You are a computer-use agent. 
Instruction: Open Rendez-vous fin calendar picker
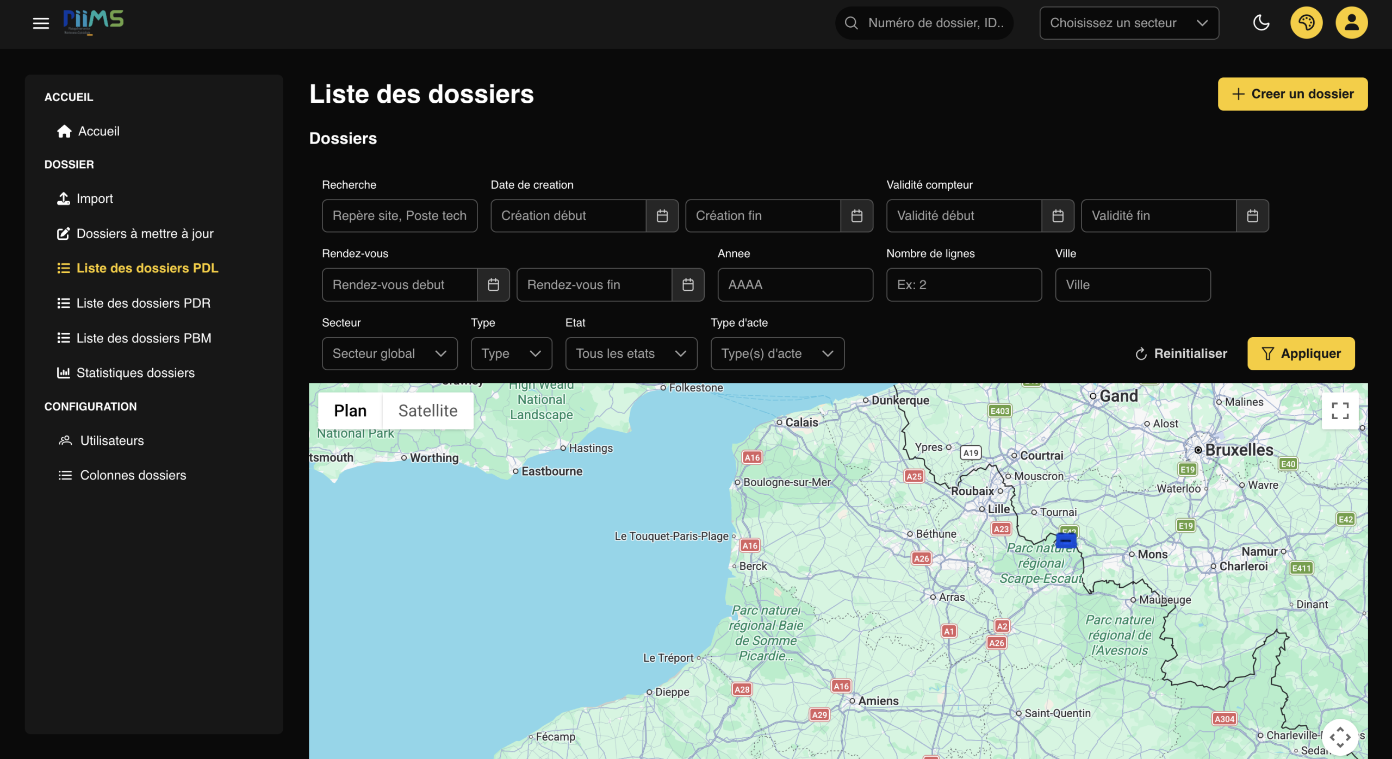pyautogui.click(x=688, y=285)
